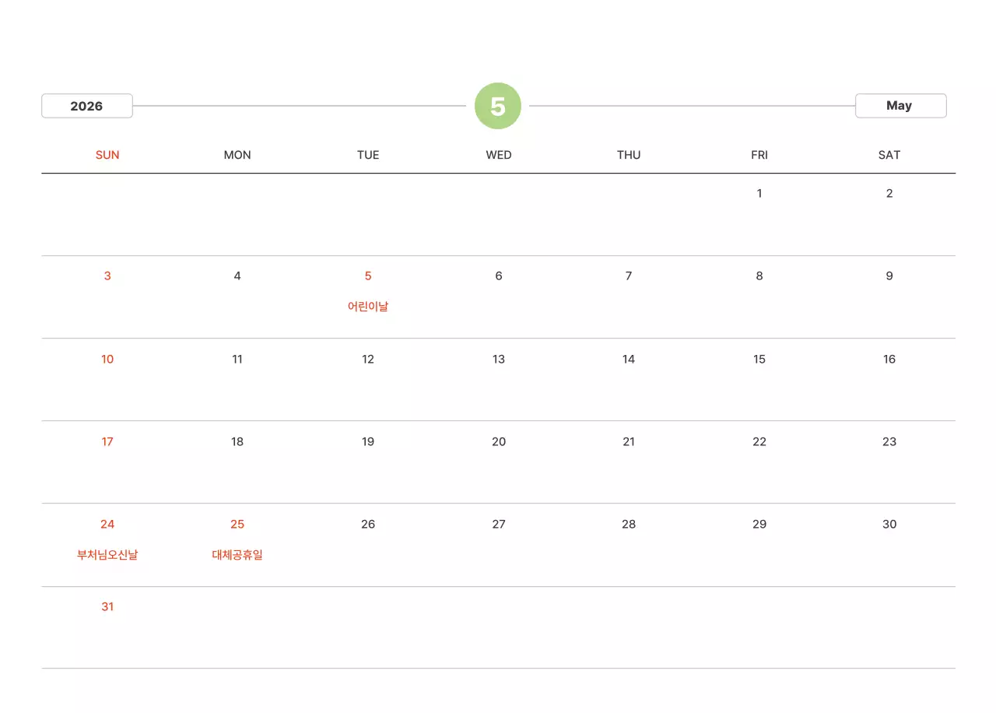Choose date 30 on Saturday

point(889,524)
